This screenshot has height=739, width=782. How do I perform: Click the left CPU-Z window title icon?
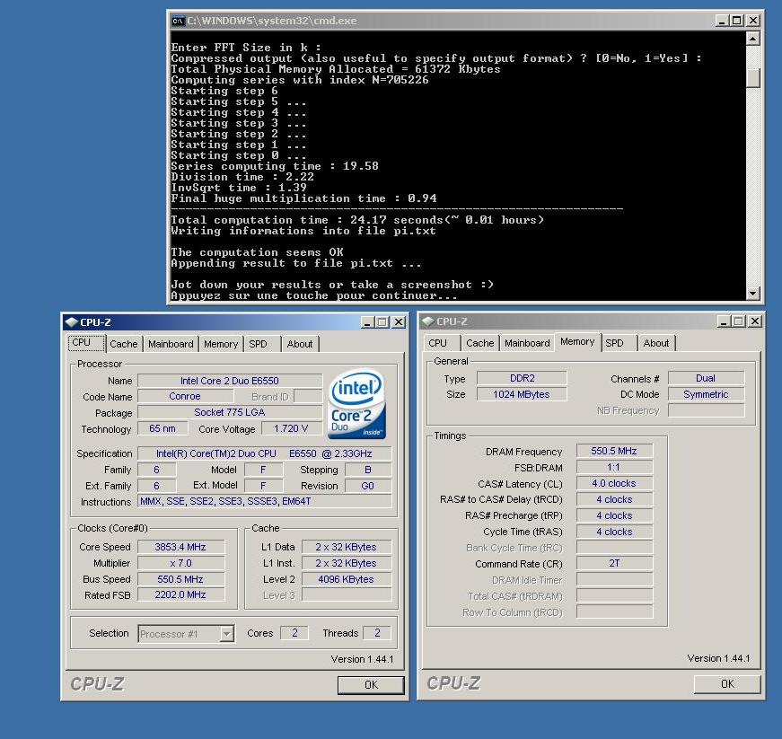[x=72, y=322]
